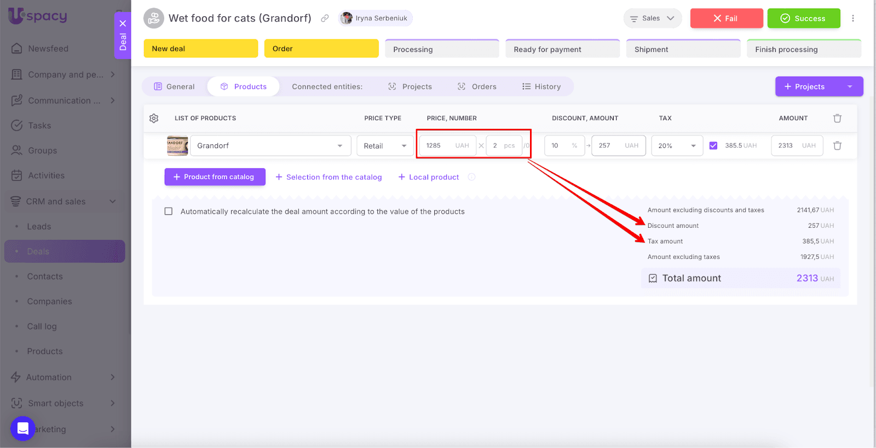This screenshot has height=448, width=876.
Task: Open Newsfeed from the sidebar
Action: (x=48, y=49)
